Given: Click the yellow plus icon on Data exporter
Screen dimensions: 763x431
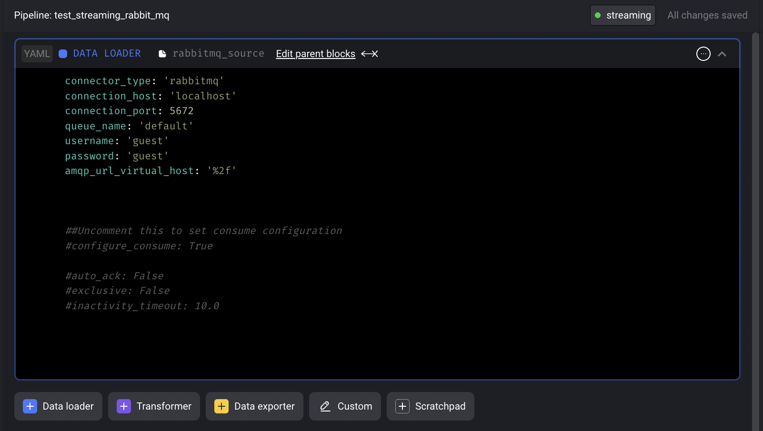Looking at the screenshot, I should (x=221, y=406).
